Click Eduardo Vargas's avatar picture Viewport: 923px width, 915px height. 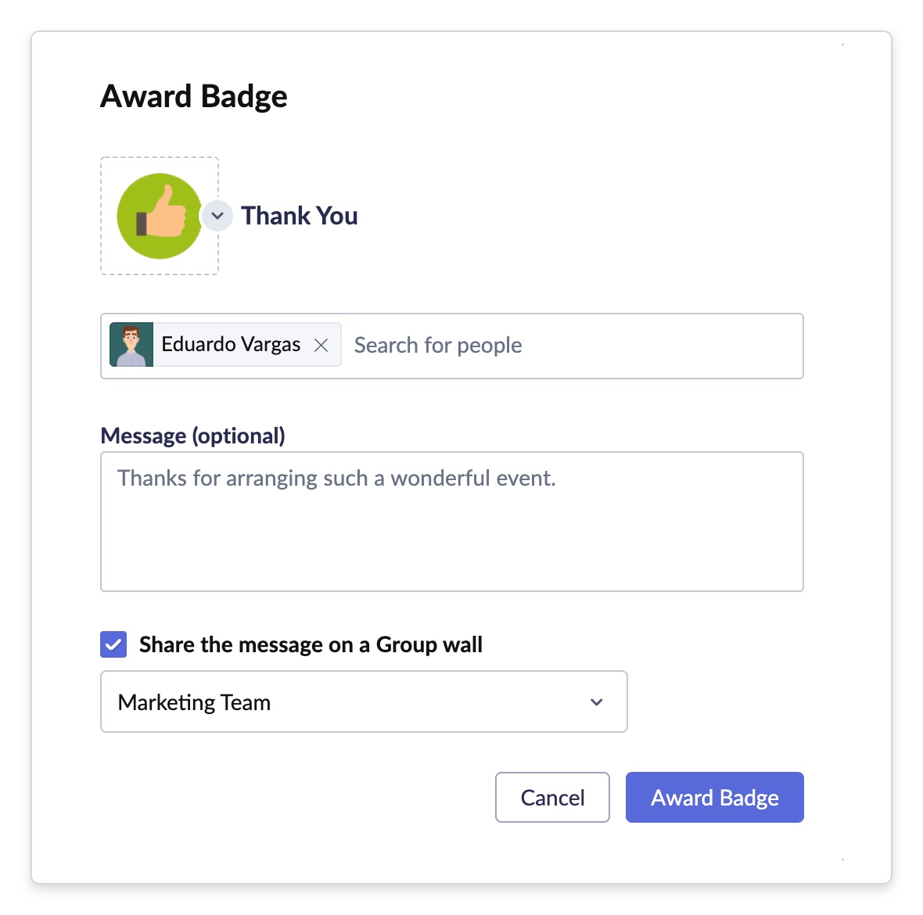[x=131, y=345]
